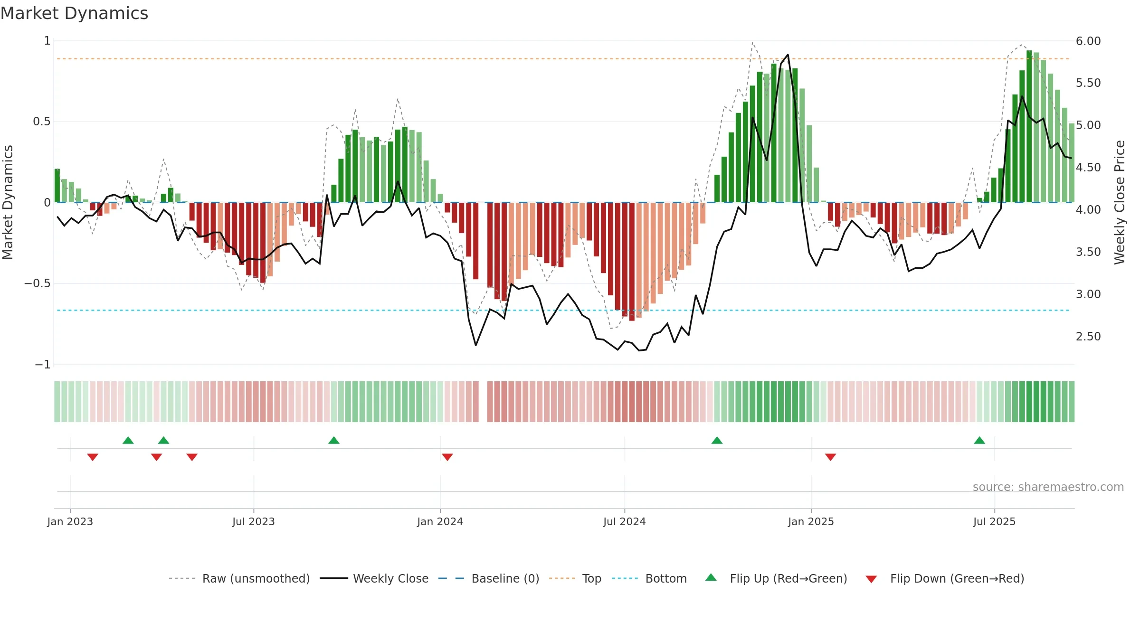This screenshot has height=641, width=1140.
Task: Click the green flip-up marker in June 2025
Action: [979, 440]
